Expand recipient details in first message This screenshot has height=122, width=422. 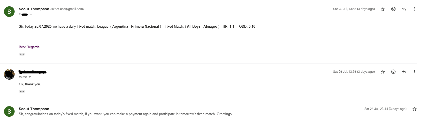(31, 14)
